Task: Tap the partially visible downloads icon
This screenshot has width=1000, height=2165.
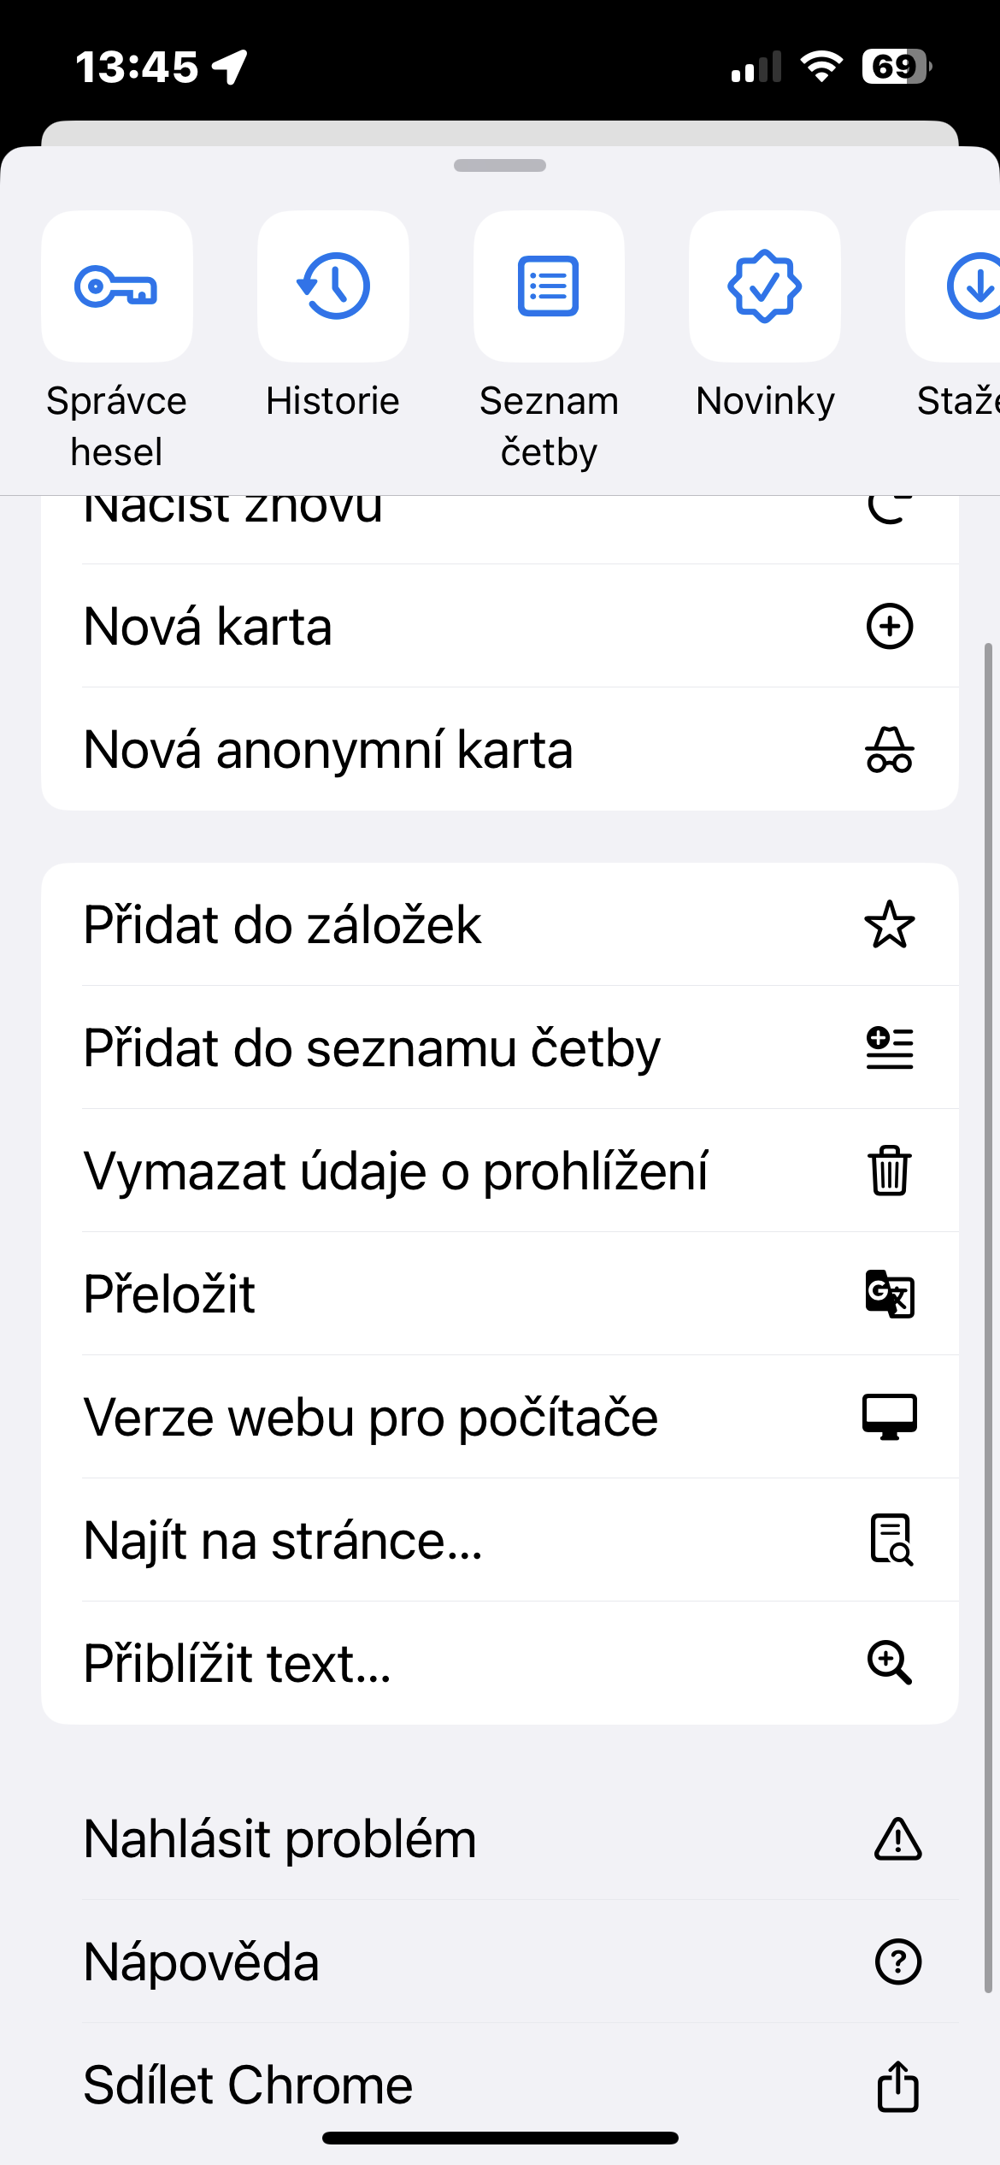Action: 974,286
